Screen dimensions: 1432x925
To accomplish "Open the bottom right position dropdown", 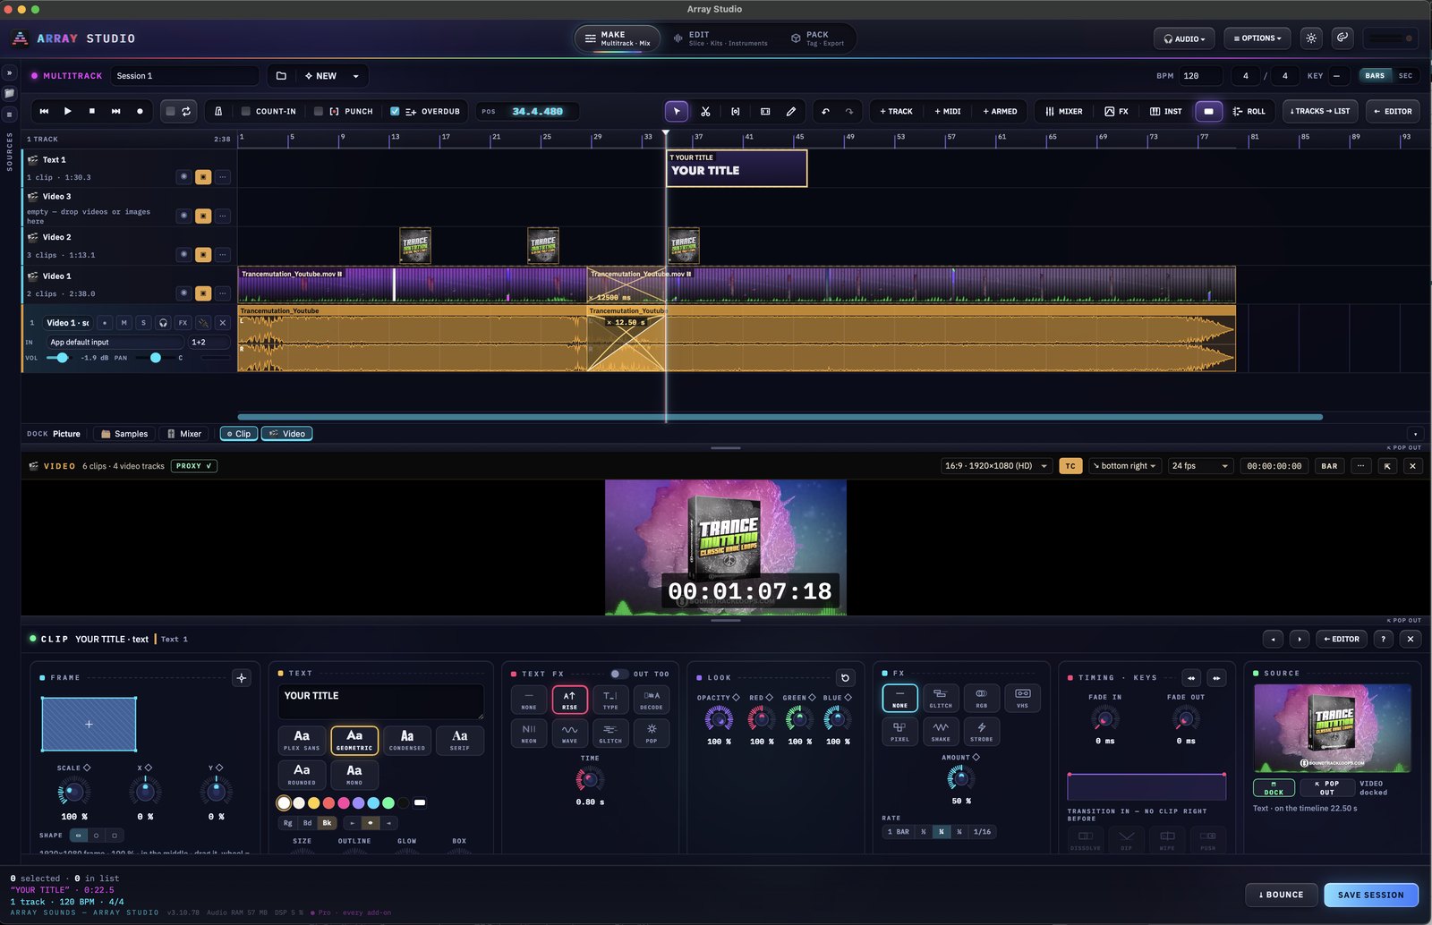I will click(x=1125, y=466).
